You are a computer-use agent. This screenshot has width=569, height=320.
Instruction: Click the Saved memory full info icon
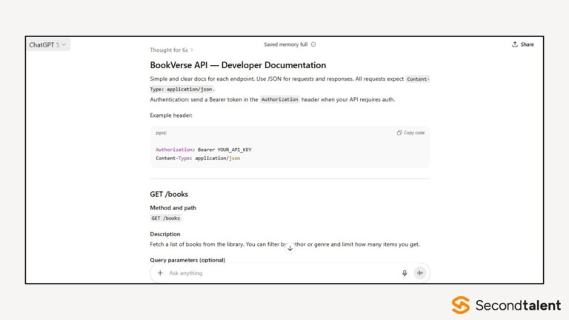click(x=313, y=44)
